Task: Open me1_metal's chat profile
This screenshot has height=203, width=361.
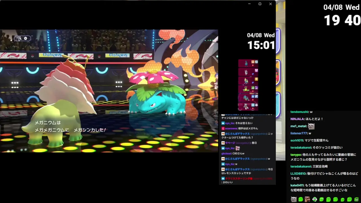Action: (298, 126)
